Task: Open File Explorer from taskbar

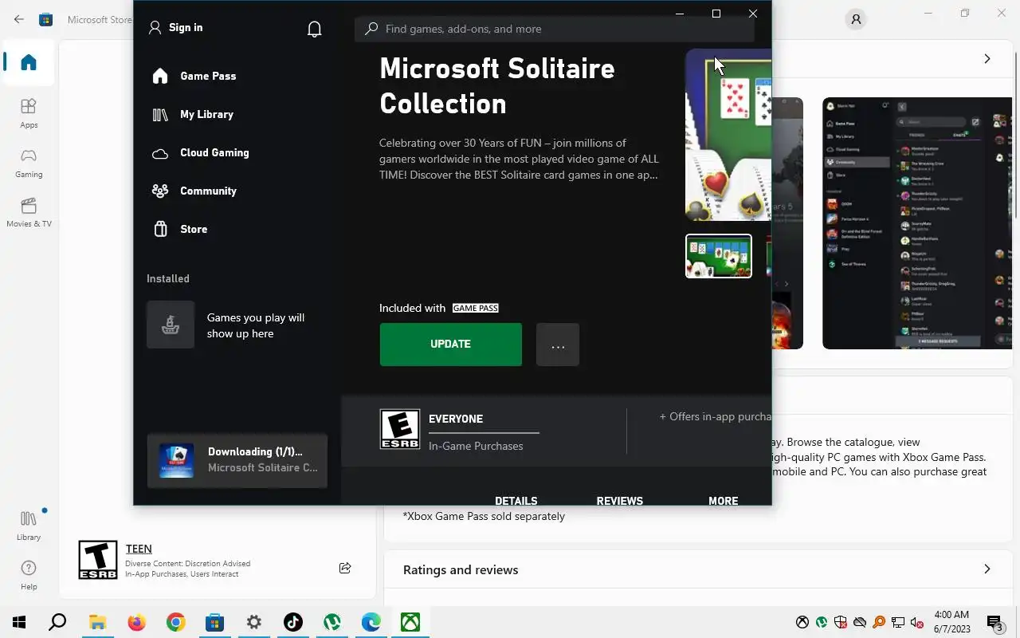Action: pos(97,622)
